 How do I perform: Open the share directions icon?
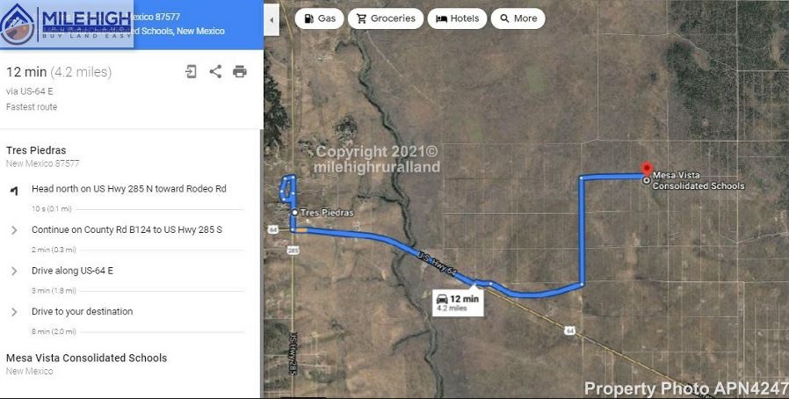click(215, 71)
